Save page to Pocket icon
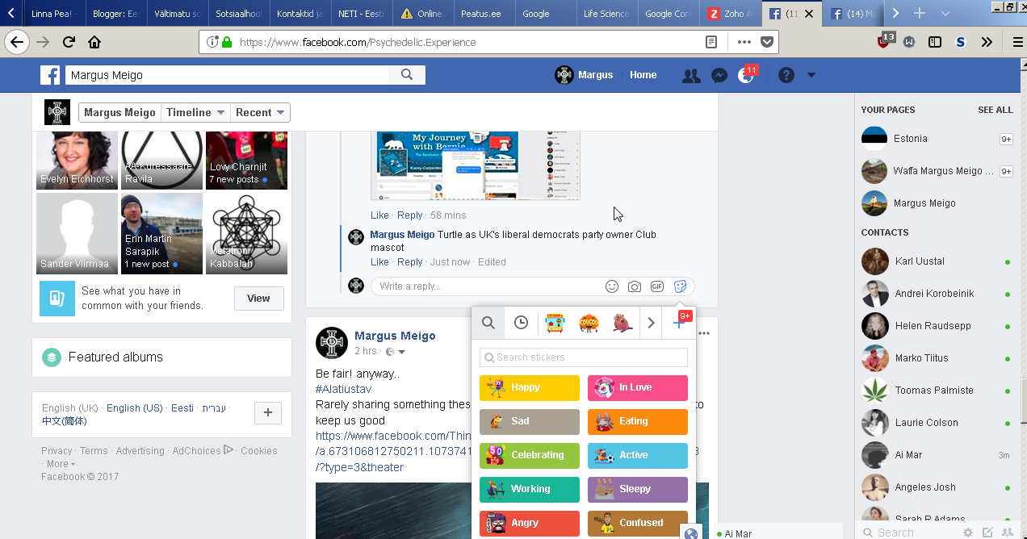 click(x=767, y=42)
